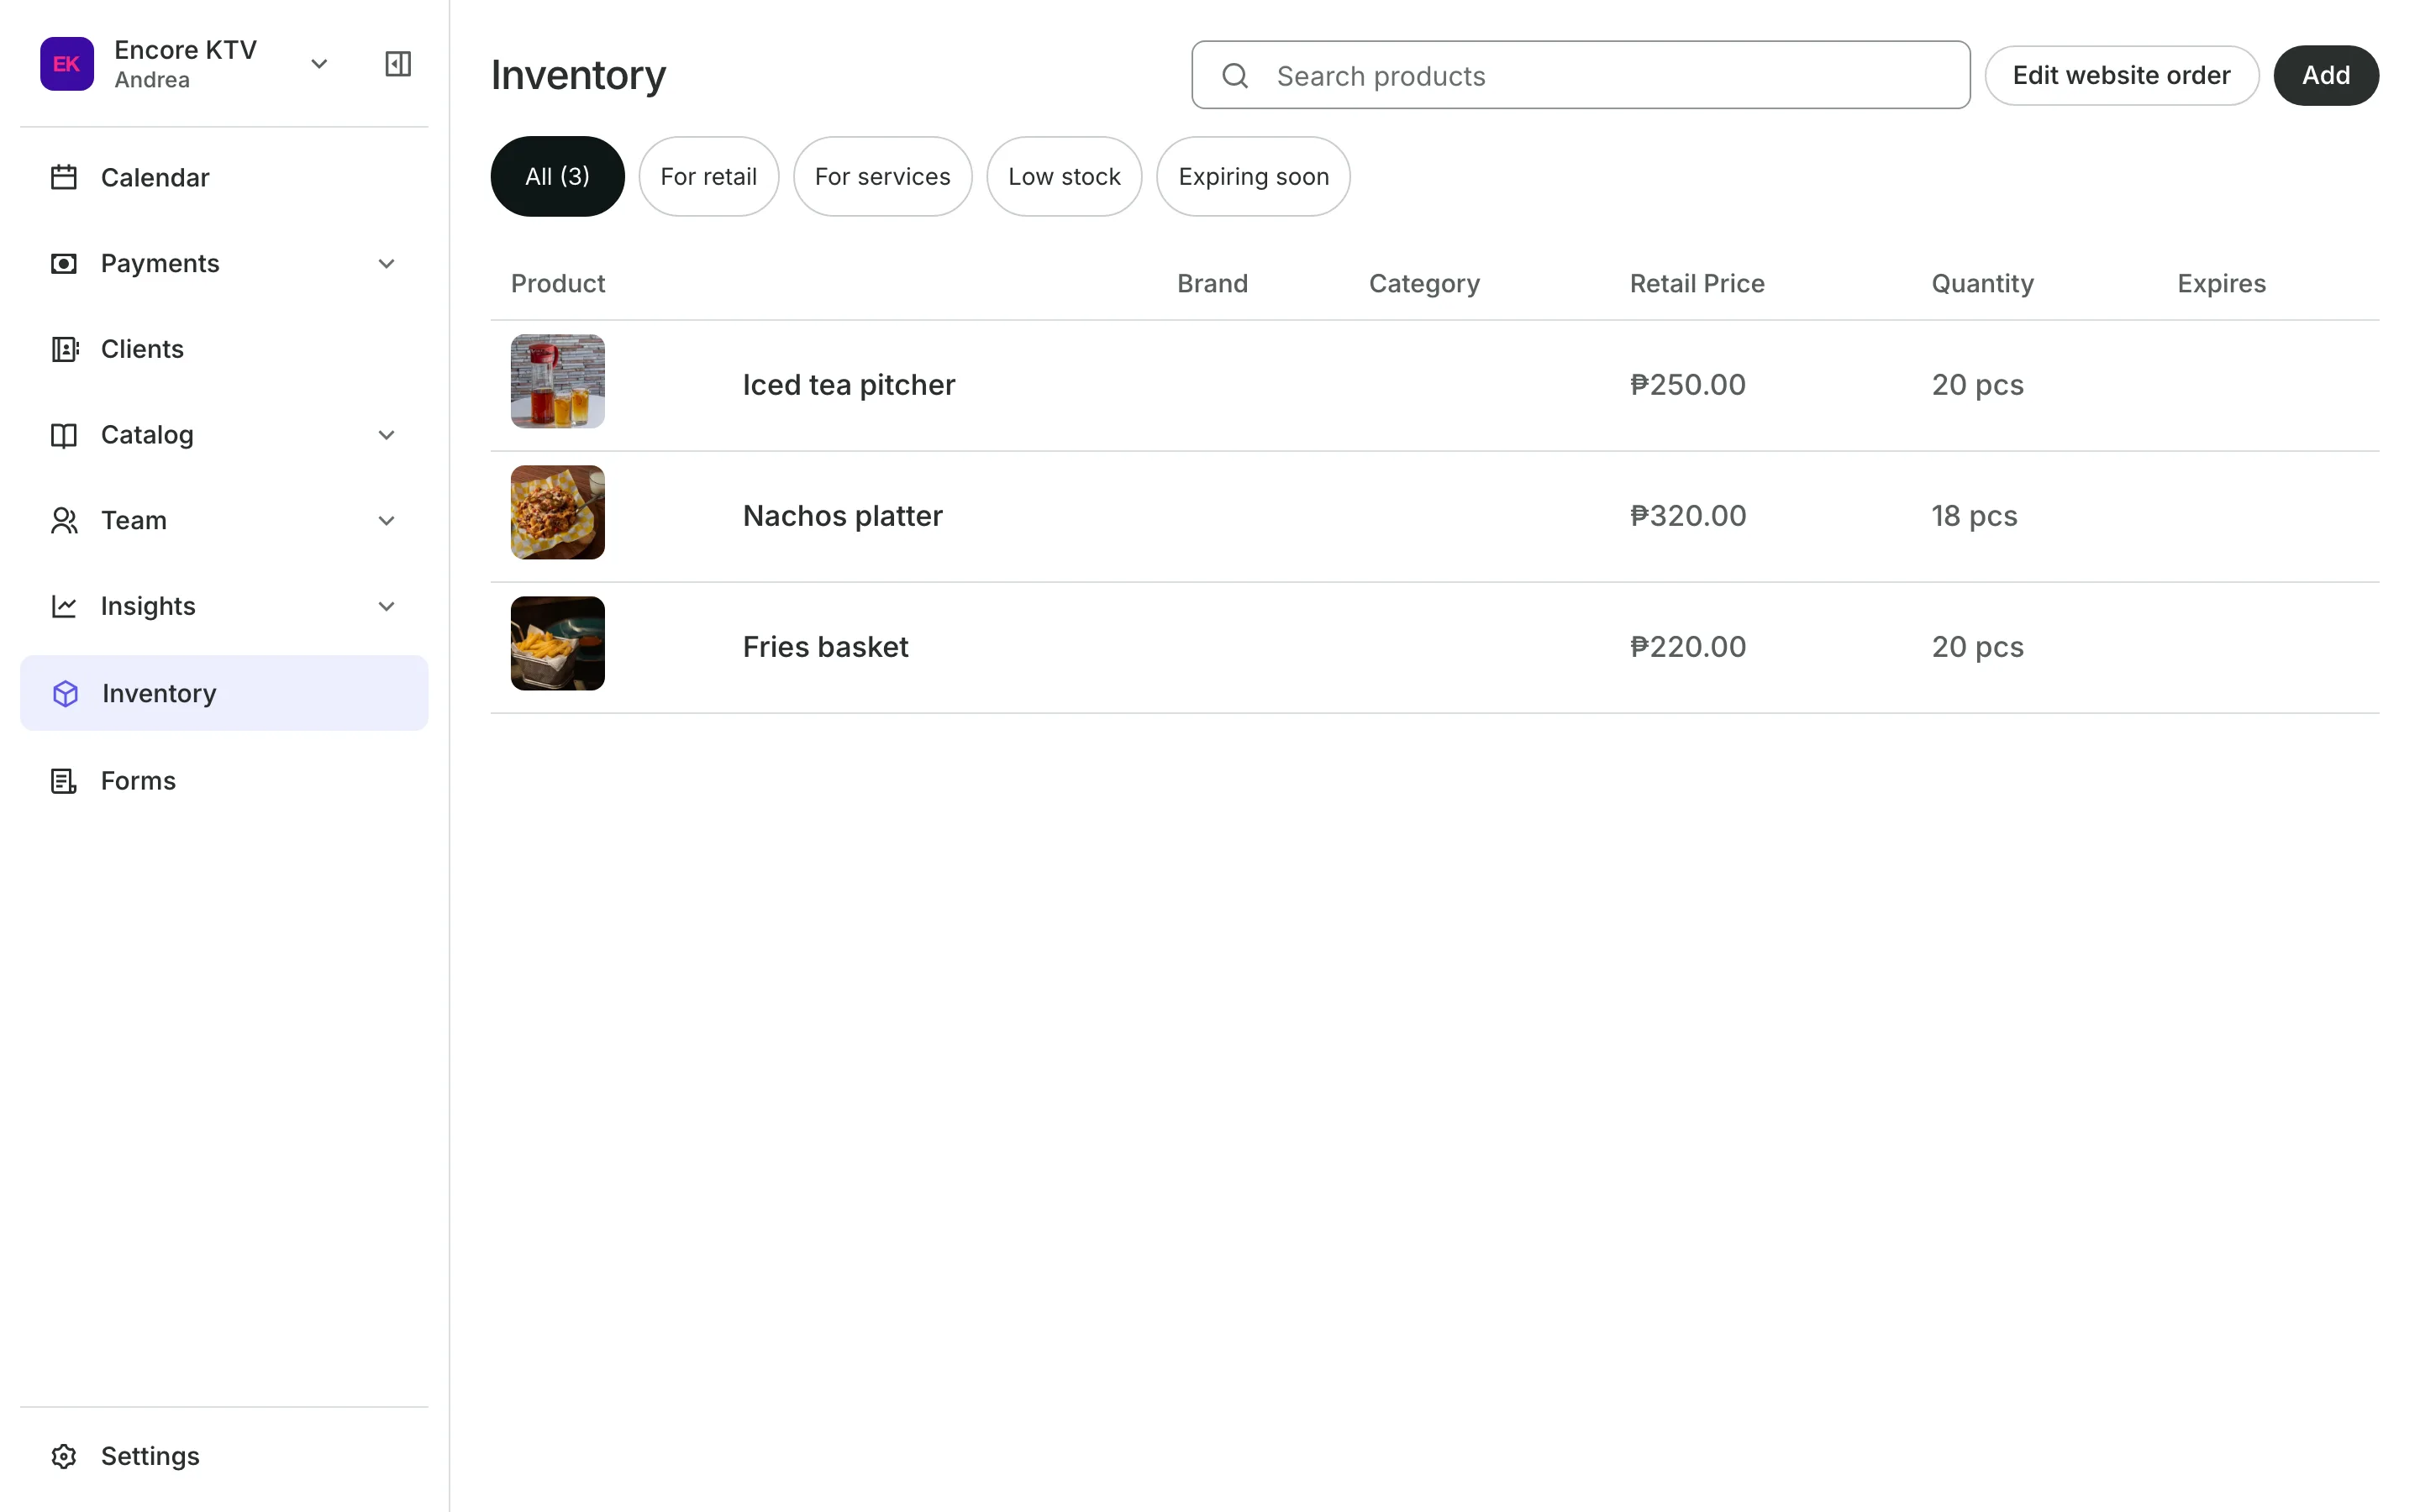
Task: Click the Inventory page heading
Action: (x=578, y=76)
